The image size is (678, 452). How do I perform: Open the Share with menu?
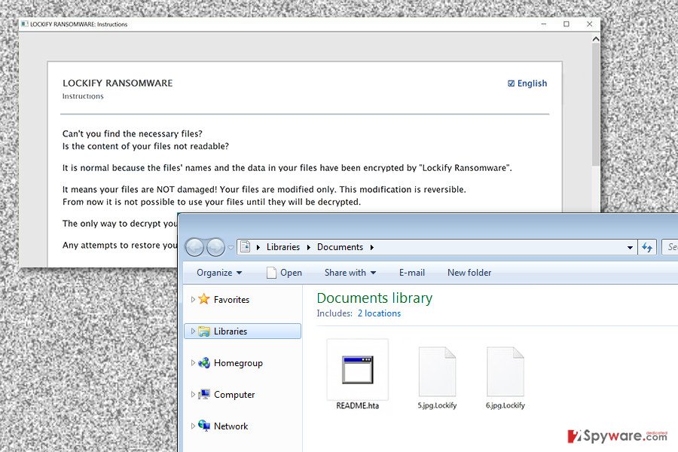click(350, 273)
